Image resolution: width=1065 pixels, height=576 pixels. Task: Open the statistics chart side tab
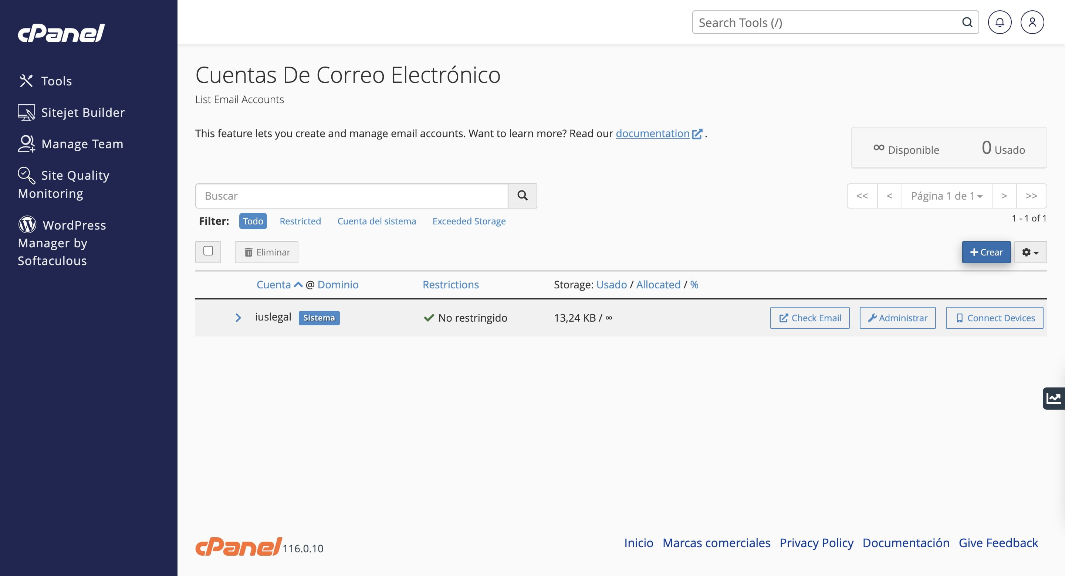point(1054,398)
